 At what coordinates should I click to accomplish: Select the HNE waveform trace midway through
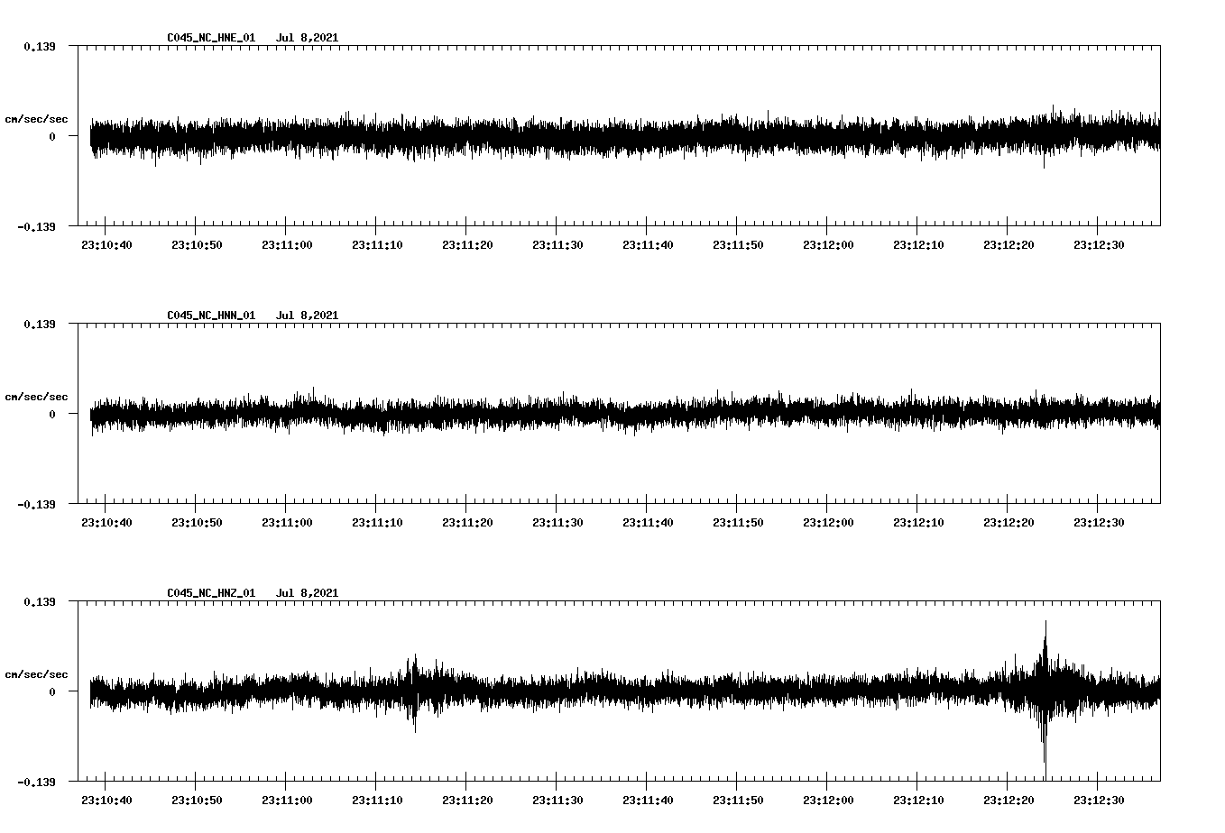pyautogui.click(x=622, y=135)
